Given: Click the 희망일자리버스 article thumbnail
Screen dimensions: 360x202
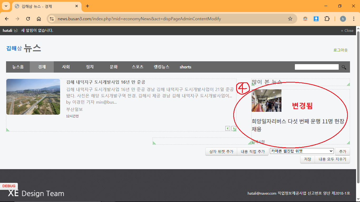Looking at the screenshot, I should pos(266,100).
